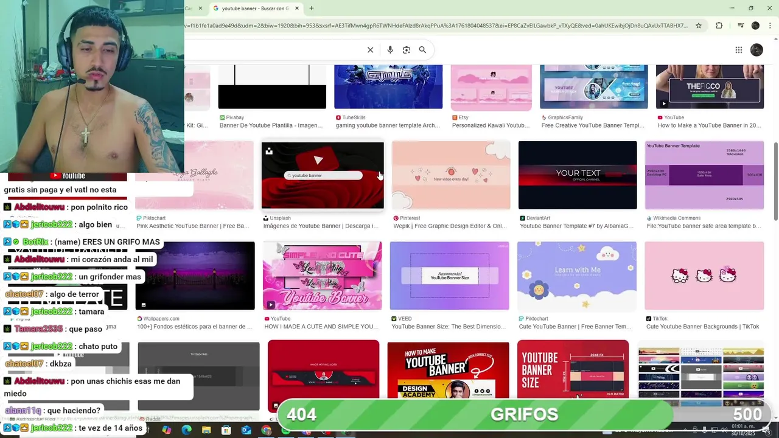
Task: Clear the search box with the X
Action: 370,50
